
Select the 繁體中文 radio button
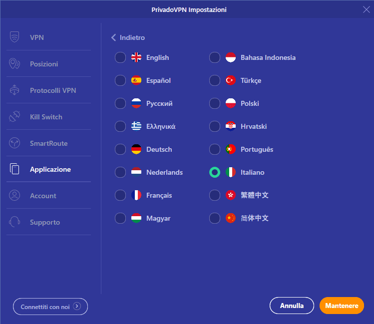coord(215,195)
